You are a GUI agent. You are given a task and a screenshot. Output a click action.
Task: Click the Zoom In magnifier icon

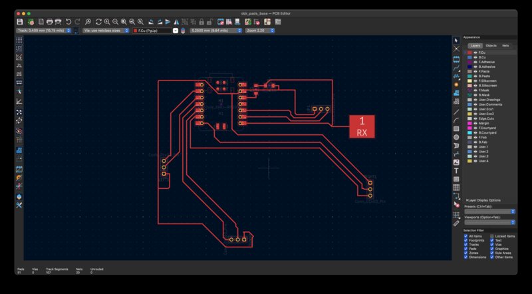point(106,22)
